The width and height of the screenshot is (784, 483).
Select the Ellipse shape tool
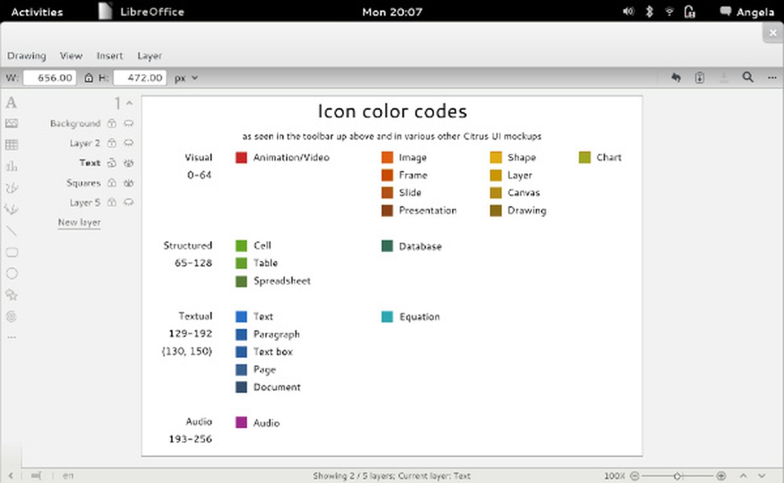tap(11, 273)
